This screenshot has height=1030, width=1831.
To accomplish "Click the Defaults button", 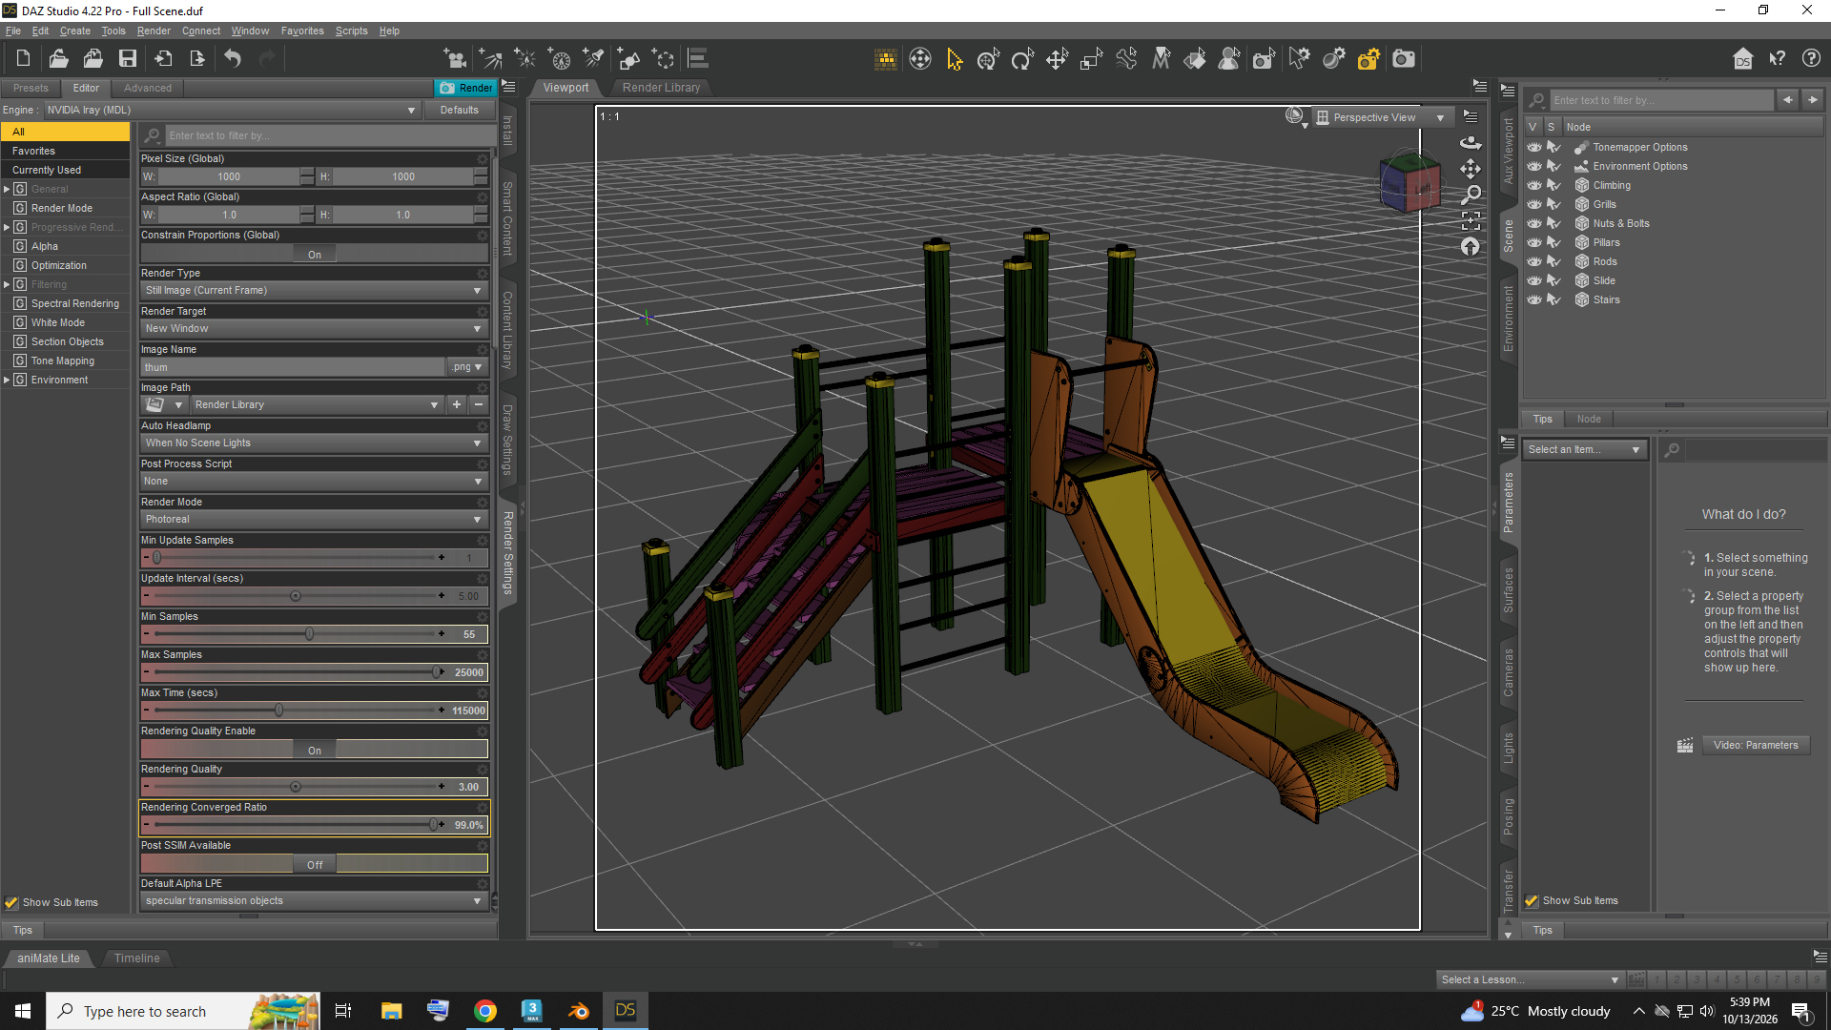I will (460, 111).
